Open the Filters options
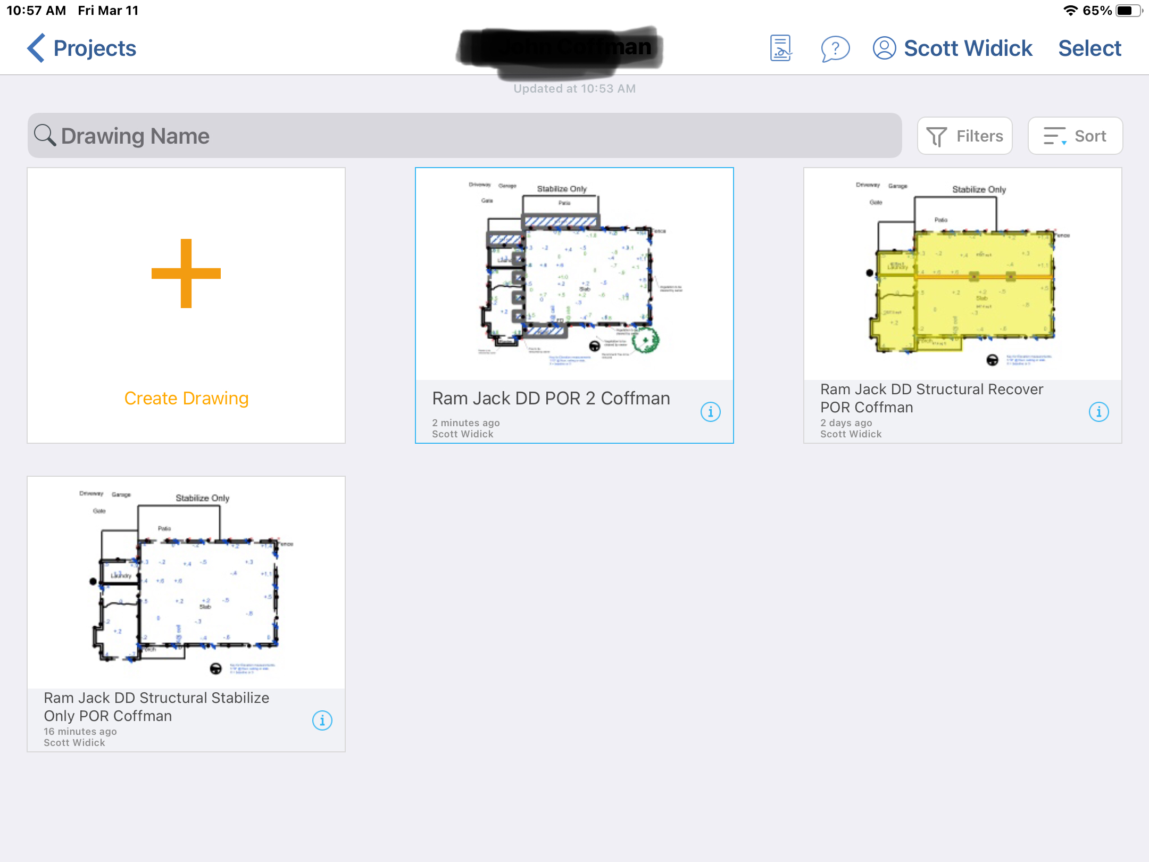Screen dimensions: 1149x862 click(964, 136)
